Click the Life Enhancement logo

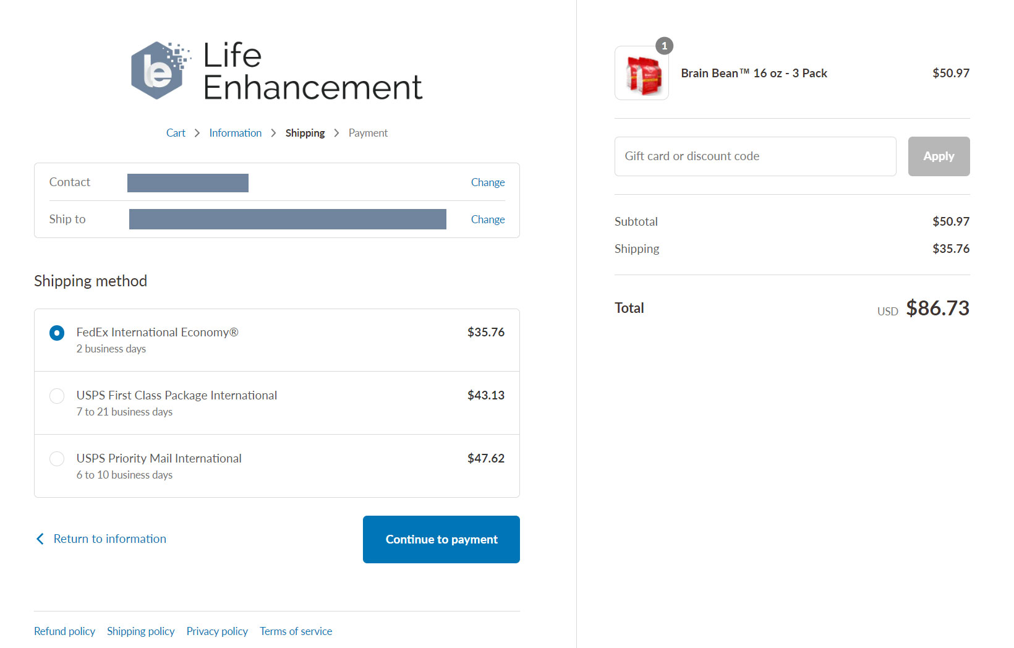276,70
